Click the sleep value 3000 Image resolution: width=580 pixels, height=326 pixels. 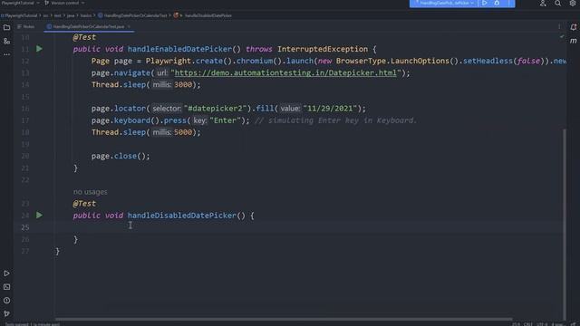click(x=183, y=84)
